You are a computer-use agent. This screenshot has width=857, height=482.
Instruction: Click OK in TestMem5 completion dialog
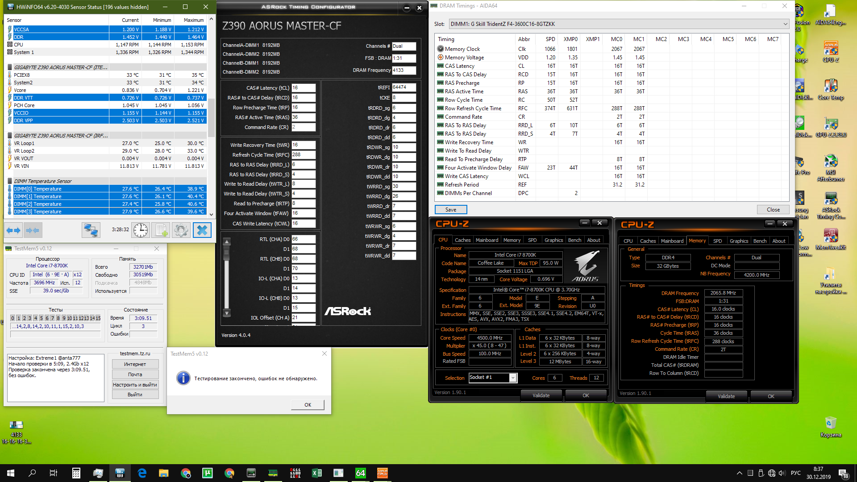[x=308, y=405]
